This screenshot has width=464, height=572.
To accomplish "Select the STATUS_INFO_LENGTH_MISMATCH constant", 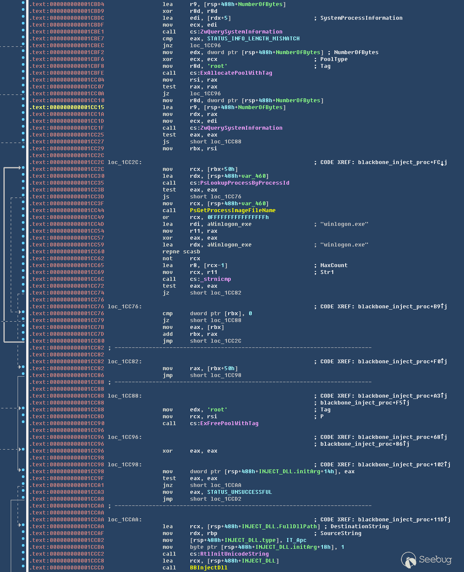I will (x=253, y=39).
